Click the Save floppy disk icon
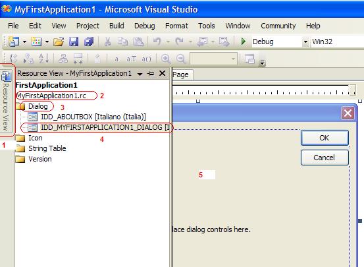Screen dimensions: 364x267 tap(74, 42)
